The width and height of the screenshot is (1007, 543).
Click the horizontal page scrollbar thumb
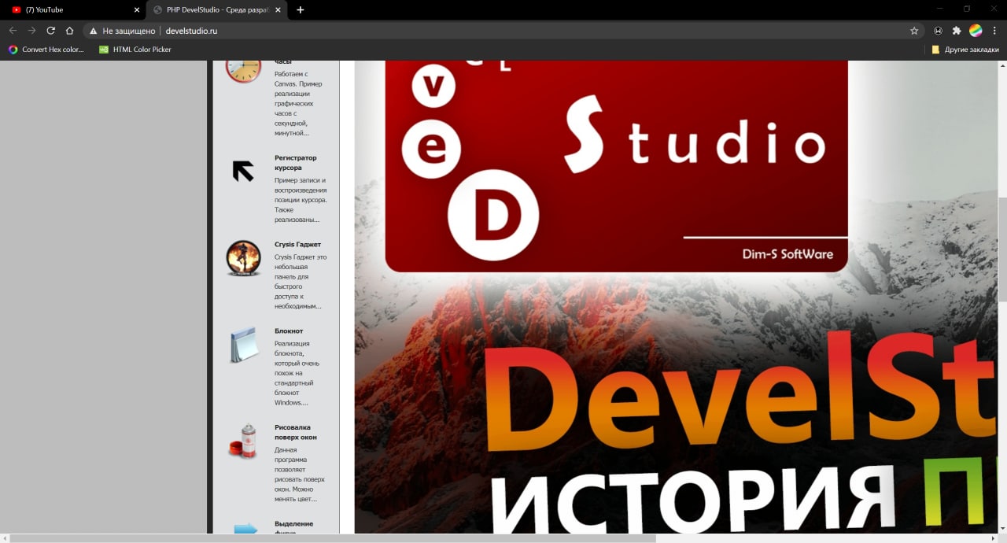333,538
